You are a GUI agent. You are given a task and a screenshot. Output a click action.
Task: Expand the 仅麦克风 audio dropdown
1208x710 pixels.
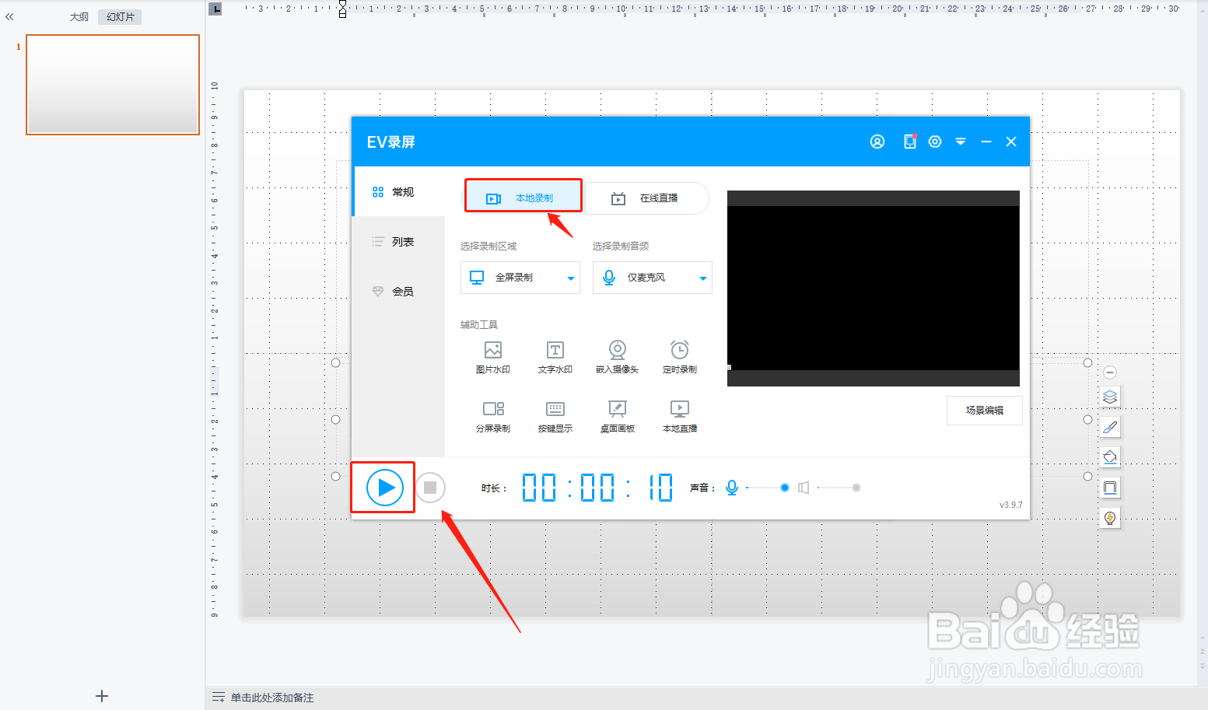[653, 278]
